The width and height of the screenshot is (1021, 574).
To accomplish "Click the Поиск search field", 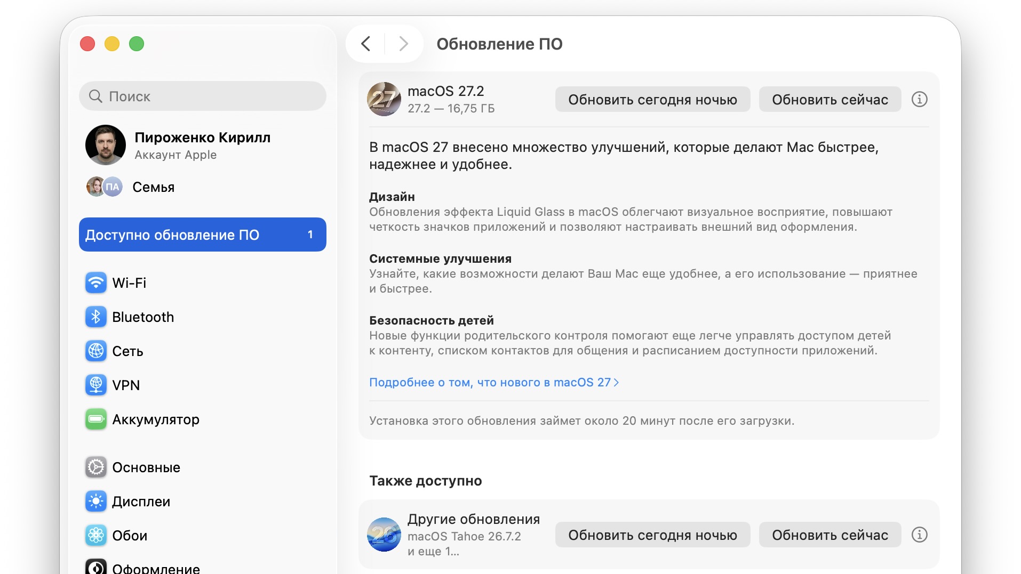I will click(203, 96).
